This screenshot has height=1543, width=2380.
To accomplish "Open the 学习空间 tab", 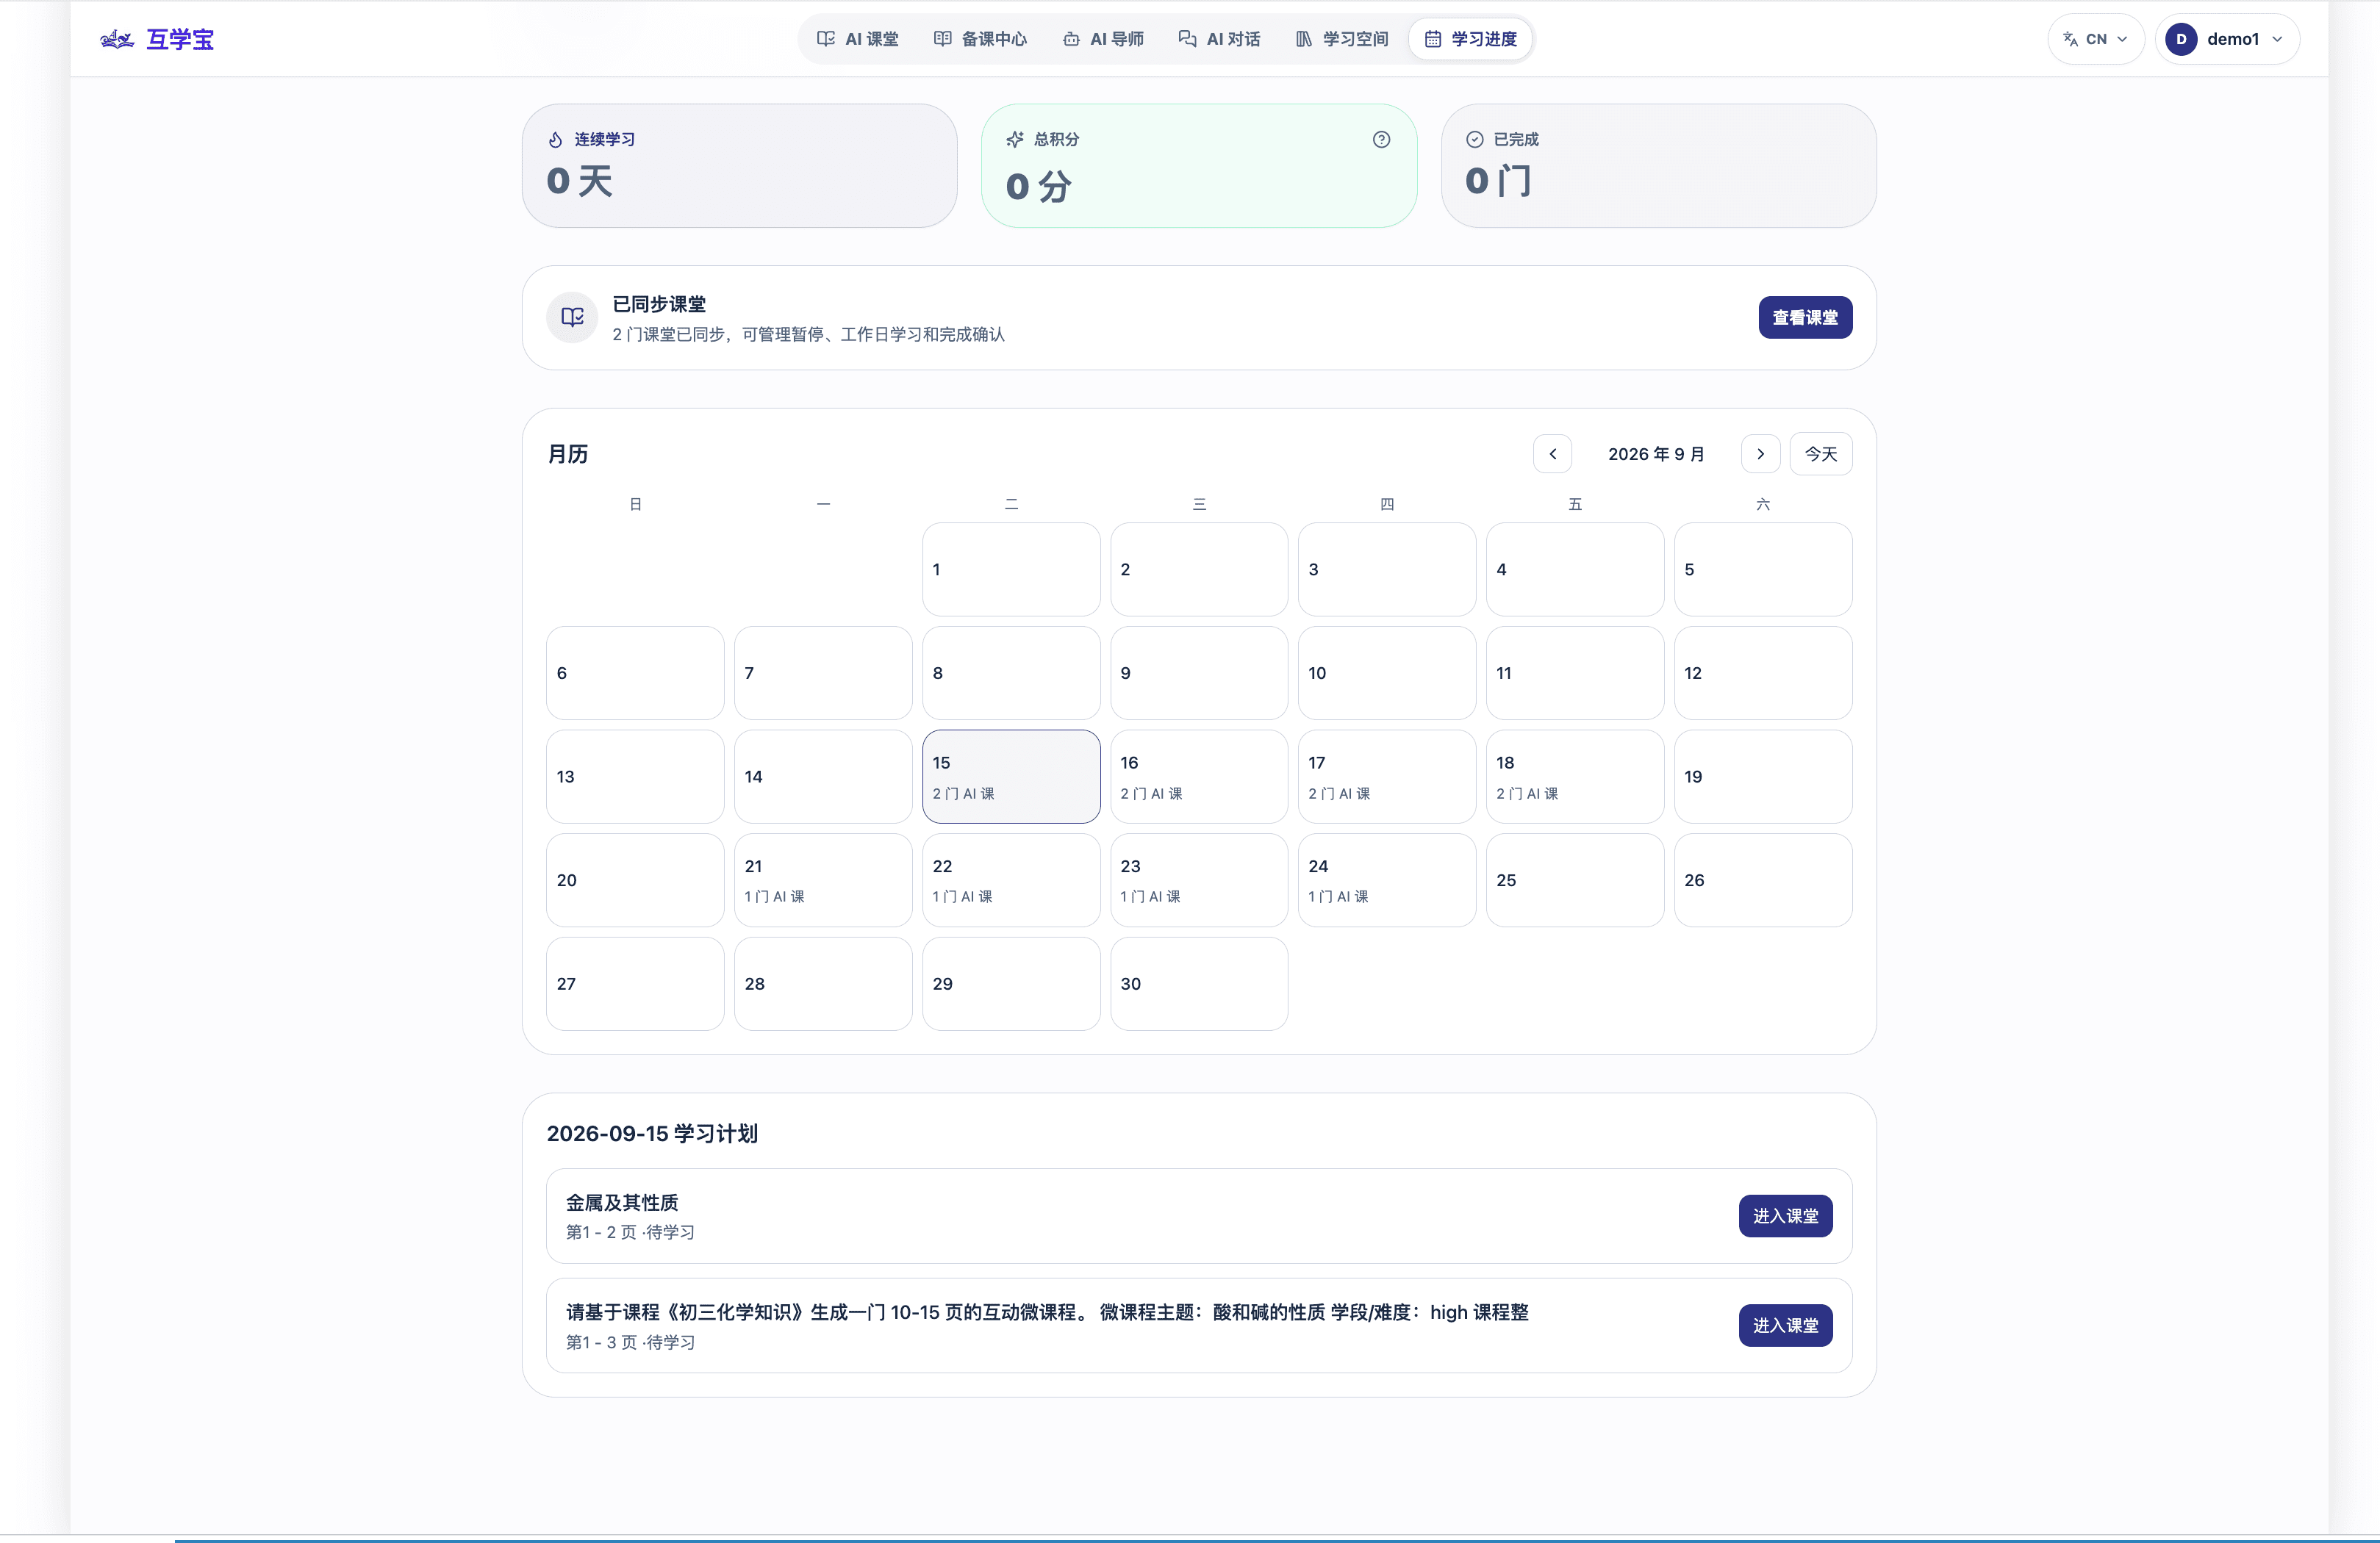I will 1342,39.
